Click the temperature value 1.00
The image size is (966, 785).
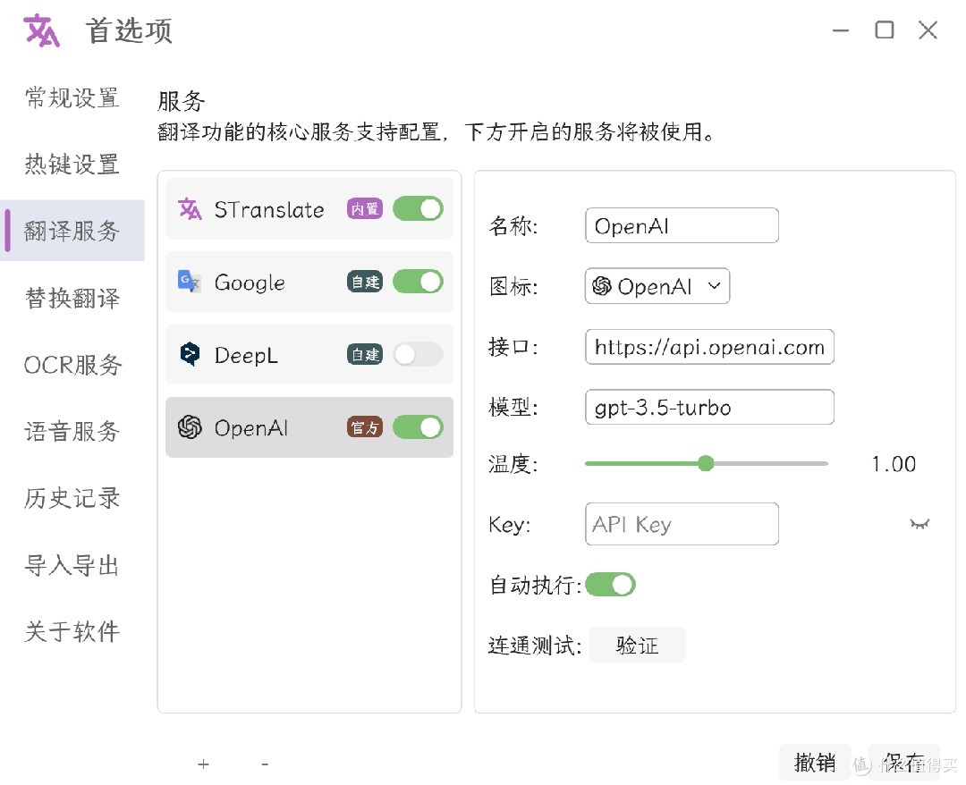(894, 464)
